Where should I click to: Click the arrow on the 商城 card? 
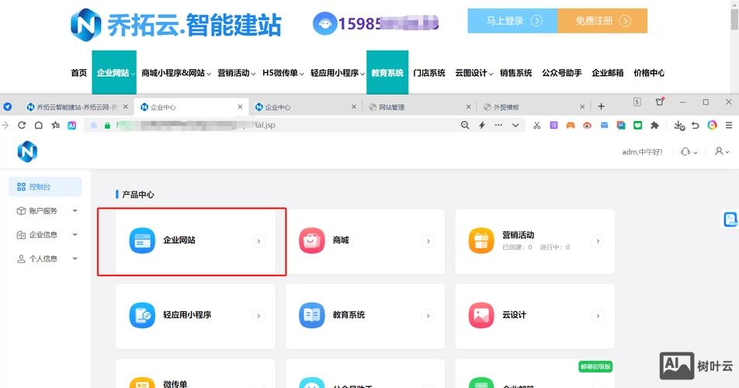(428, 241)
